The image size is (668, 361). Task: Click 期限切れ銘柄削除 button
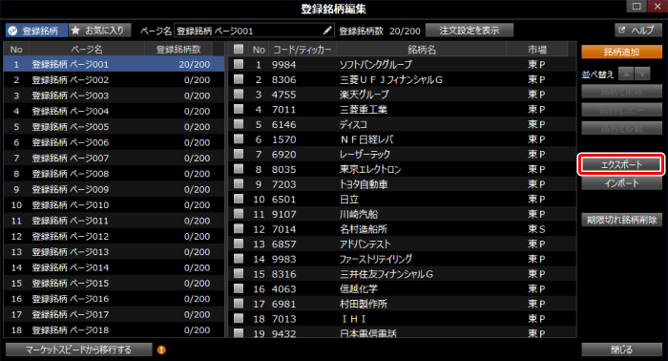[x=621, y=220]
